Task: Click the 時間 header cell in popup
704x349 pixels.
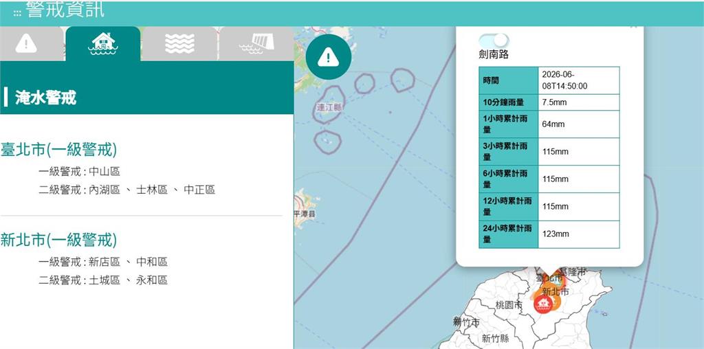Action: pos(508,80)
